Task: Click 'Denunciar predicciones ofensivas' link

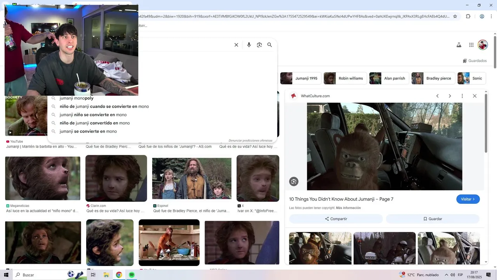Action: coord(250,140)
